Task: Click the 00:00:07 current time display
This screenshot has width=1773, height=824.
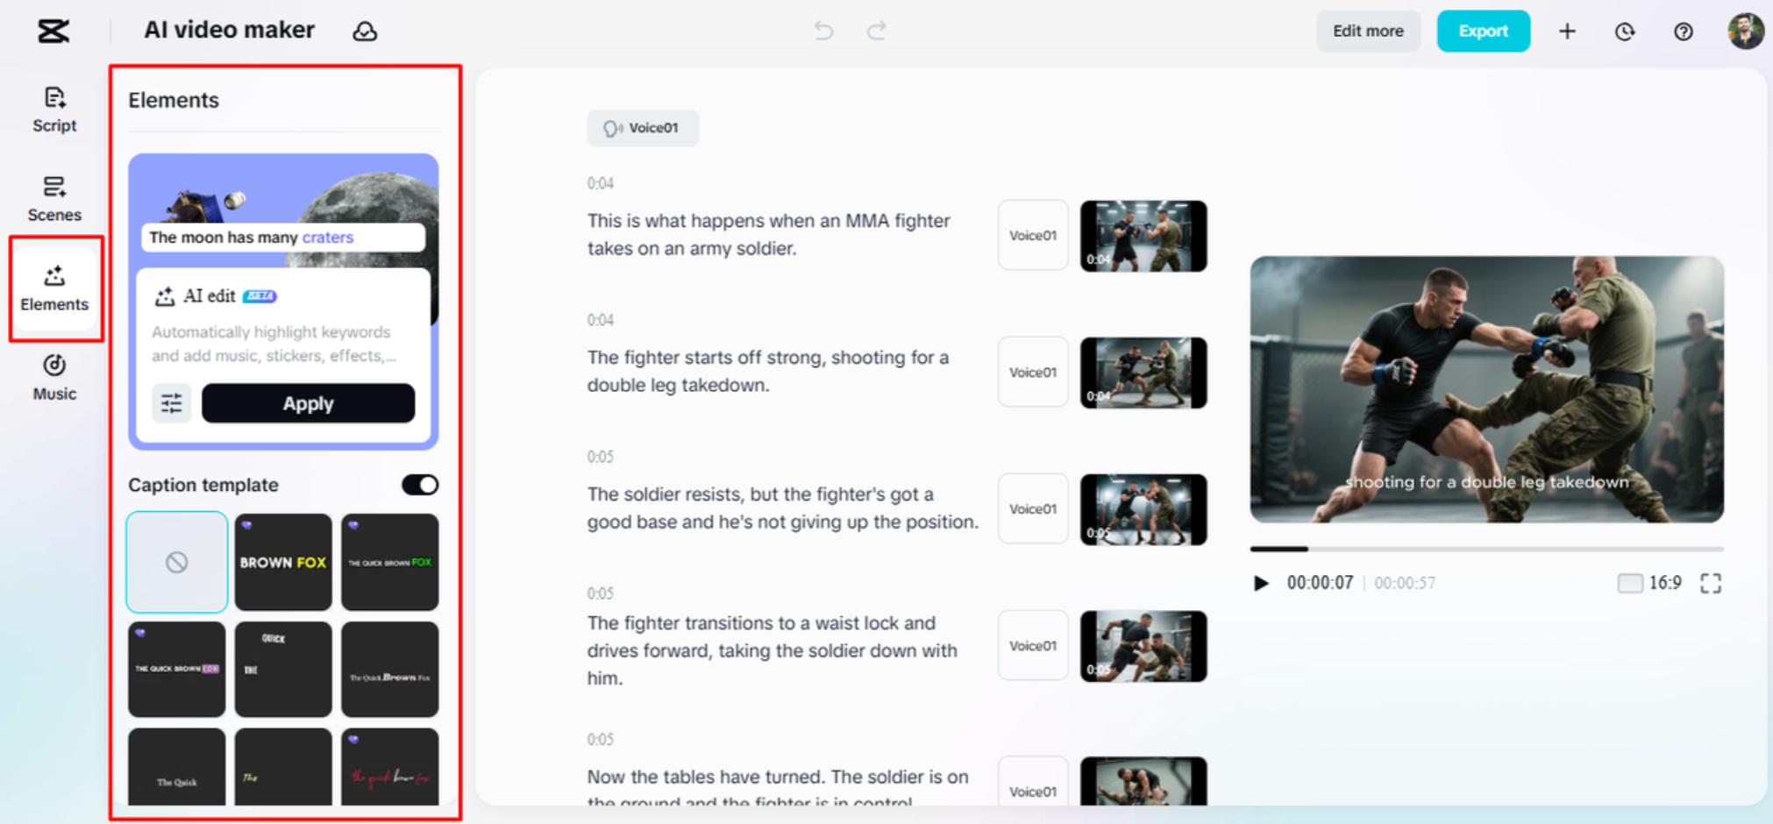Action: (x=1320, y=583)
